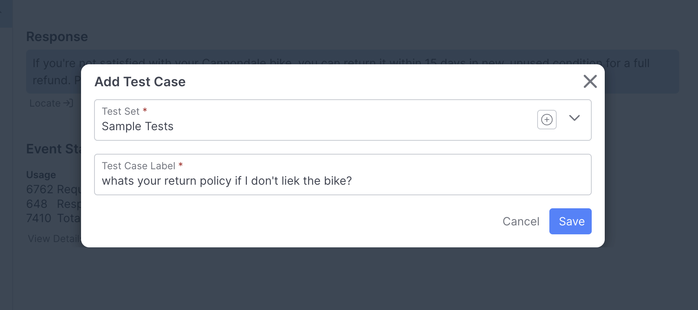
Task: Click the dimmed Locate link
Action: (x=45, y=103)
